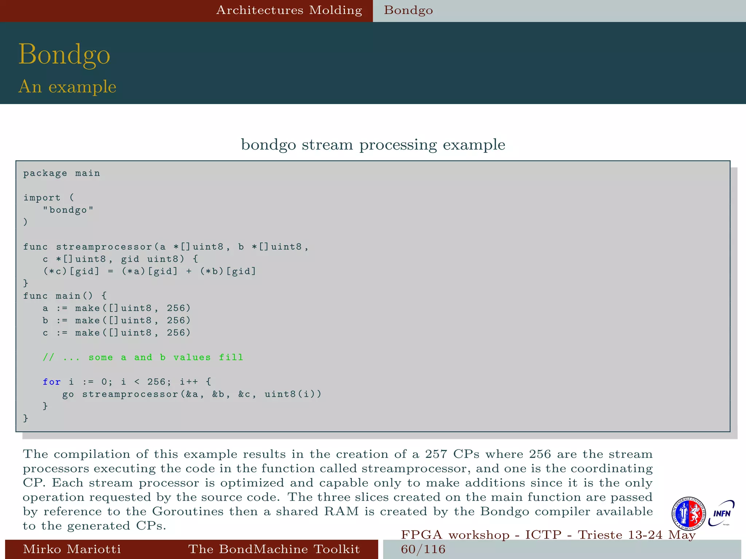Viewport: 746px width, 559px height.
Task: Click the go streamprocessor(&a, &b, &c, uint8(i)) line
Action: click(192, 394)
